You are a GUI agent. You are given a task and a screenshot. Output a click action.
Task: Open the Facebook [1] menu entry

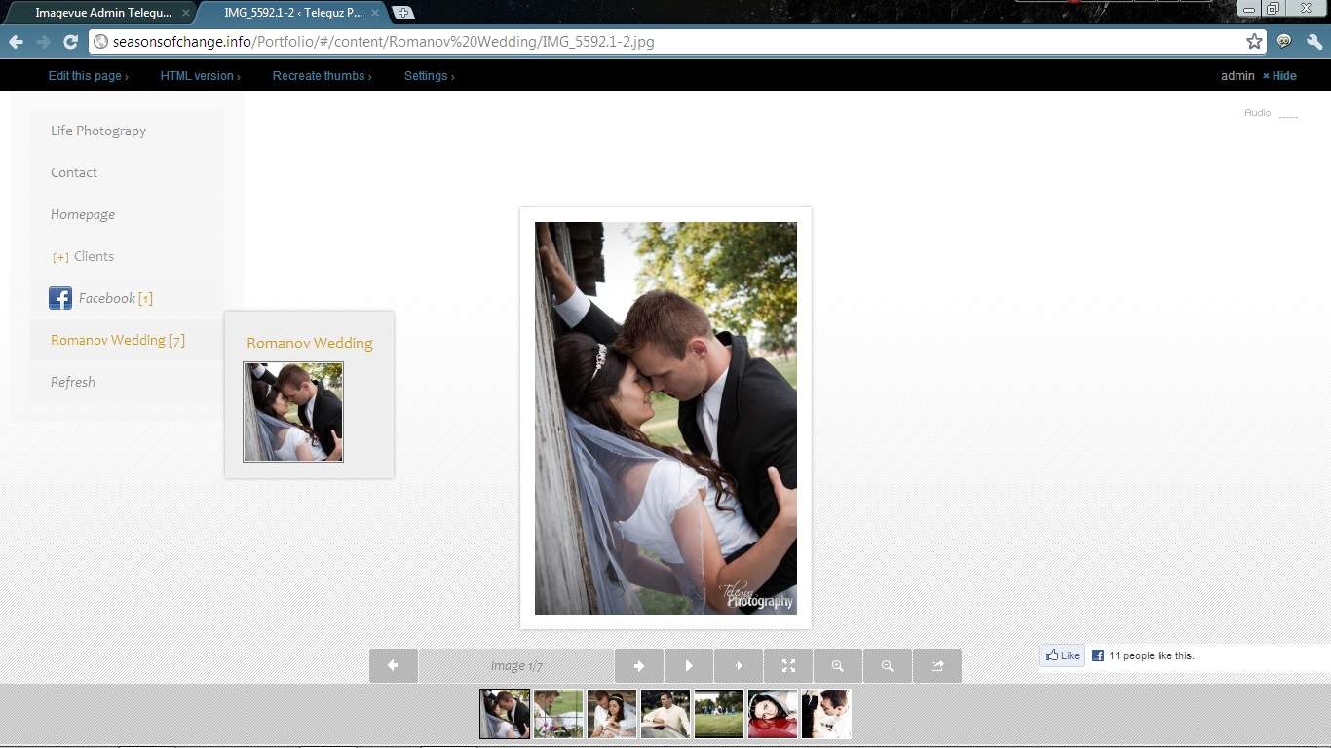click(x=127, y=298)
